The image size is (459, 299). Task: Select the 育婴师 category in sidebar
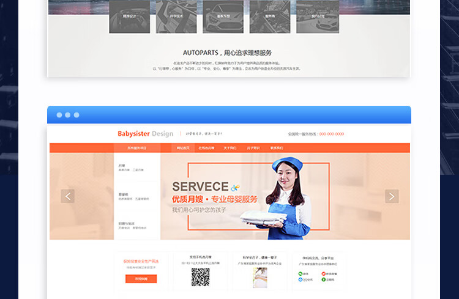(123, 194)
